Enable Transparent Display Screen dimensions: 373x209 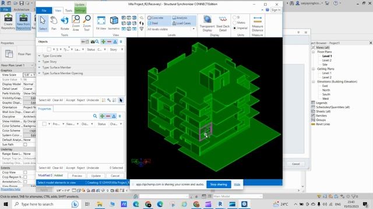pos(207,23)
